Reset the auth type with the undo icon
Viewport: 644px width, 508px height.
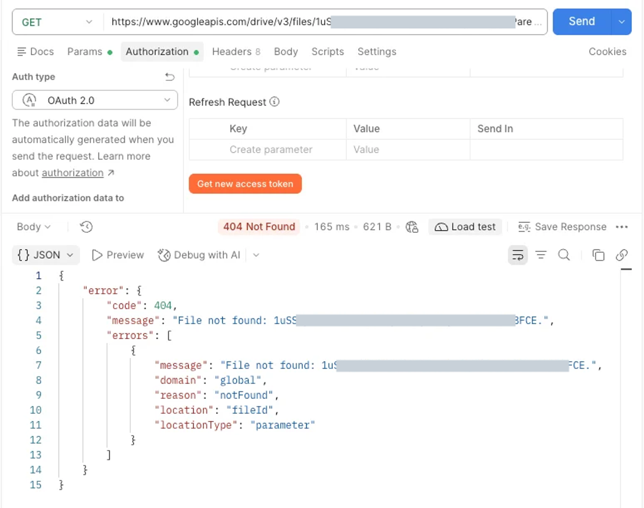tap(169, 77)
